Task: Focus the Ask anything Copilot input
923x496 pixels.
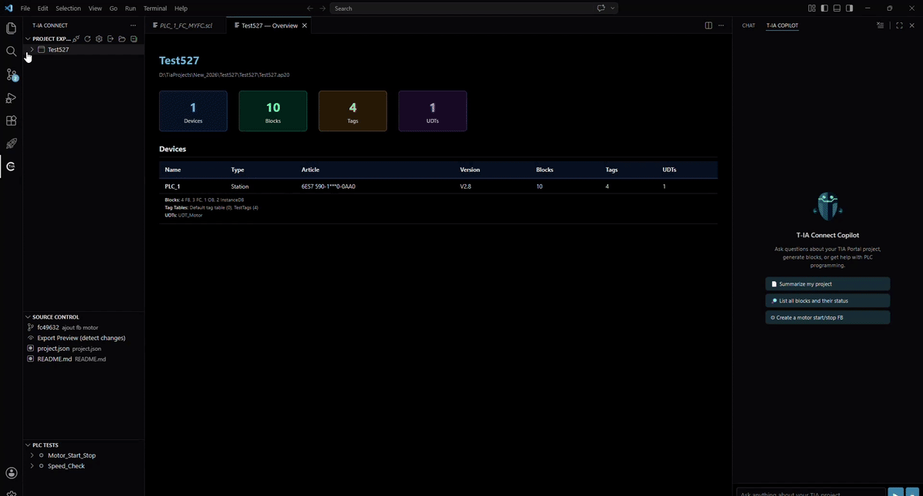Action: (x=811, y=493)
